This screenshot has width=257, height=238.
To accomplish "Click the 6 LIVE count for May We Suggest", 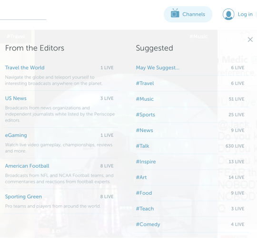I will pyautogui.click(x=237, y=67).
